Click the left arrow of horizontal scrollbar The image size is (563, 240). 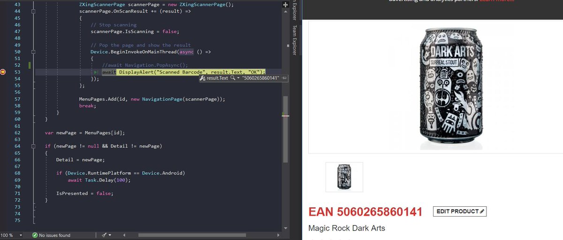click(x=124, y=235)
